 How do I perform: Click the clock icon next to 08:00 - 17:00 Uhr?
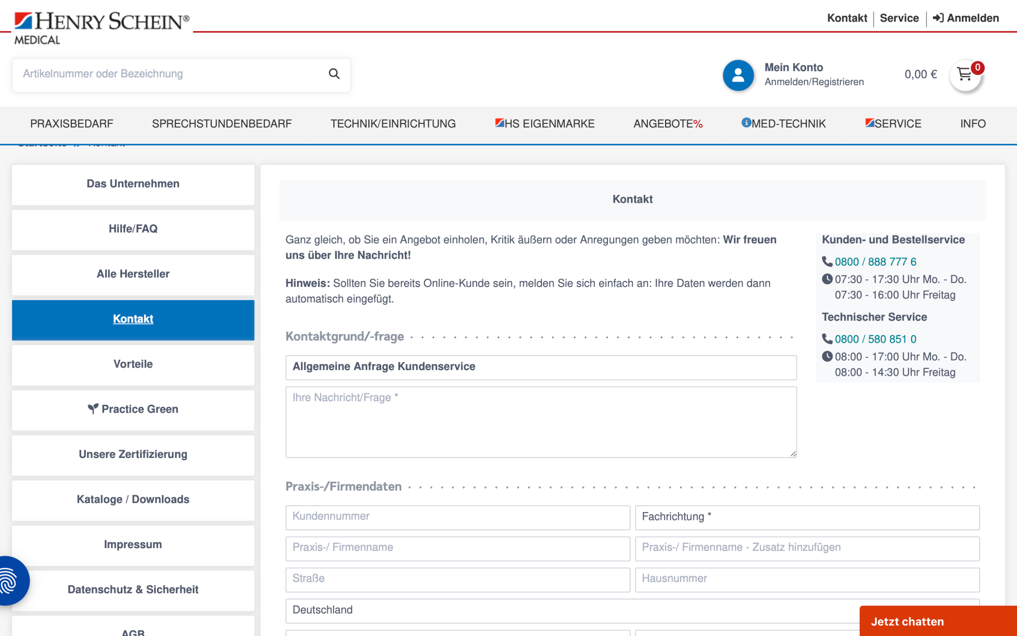827,356
